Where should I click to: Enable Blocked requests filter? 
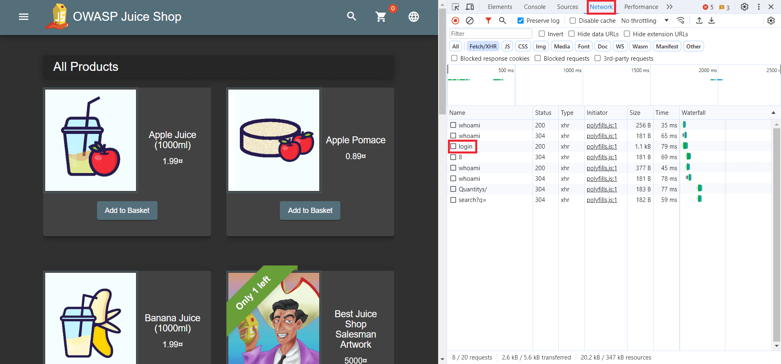(x=538, y=58)
